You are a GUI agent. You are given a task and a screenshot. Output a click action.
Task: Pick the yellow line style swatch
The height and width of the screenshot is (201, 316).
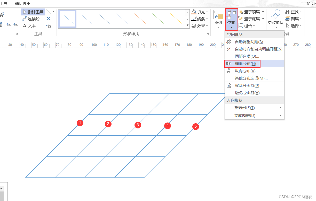pyautogui.click(x=176, y=18)
